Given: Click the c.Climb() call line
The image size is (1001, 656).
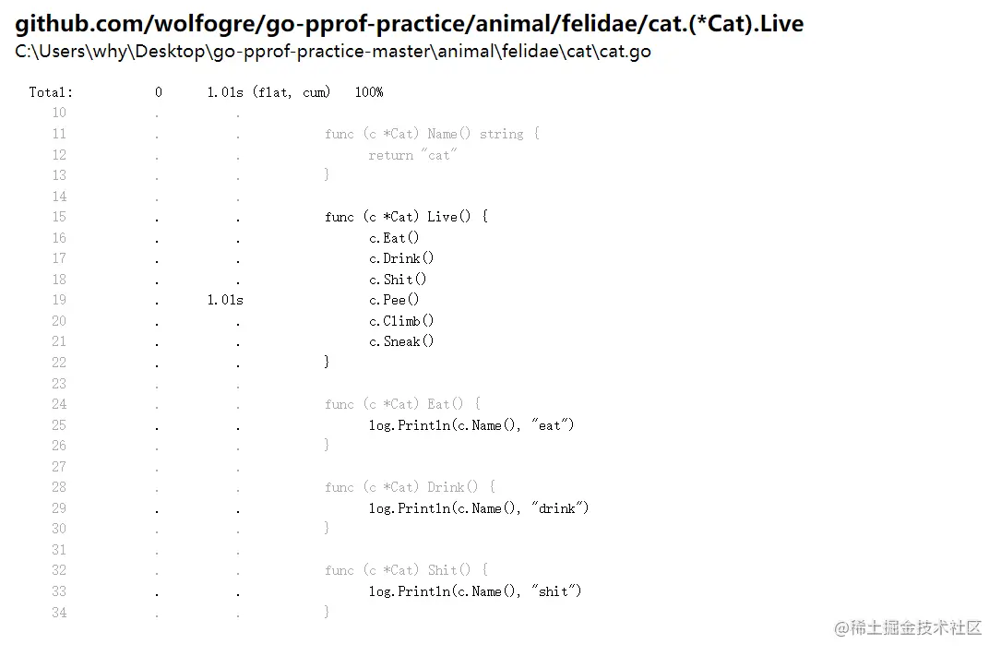Looking at the screenshot, I should (401, 321).
